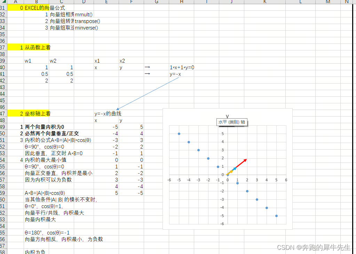Screen dimensions: 356x254
Task: Select row 40 header
Action: click(x=3, y=67)
